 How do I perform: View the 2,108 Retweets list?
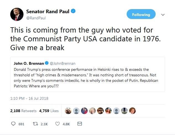click(23, 111)
